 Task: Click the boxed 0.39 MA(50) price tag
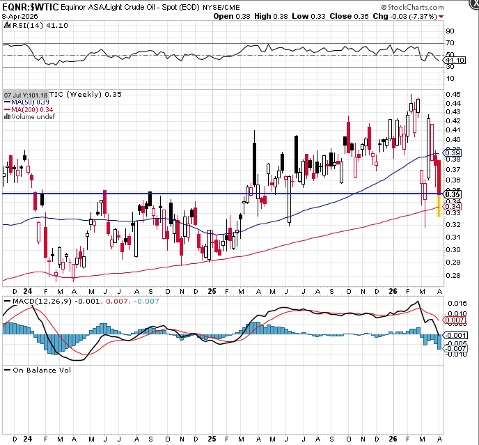[x=453, y=153]
